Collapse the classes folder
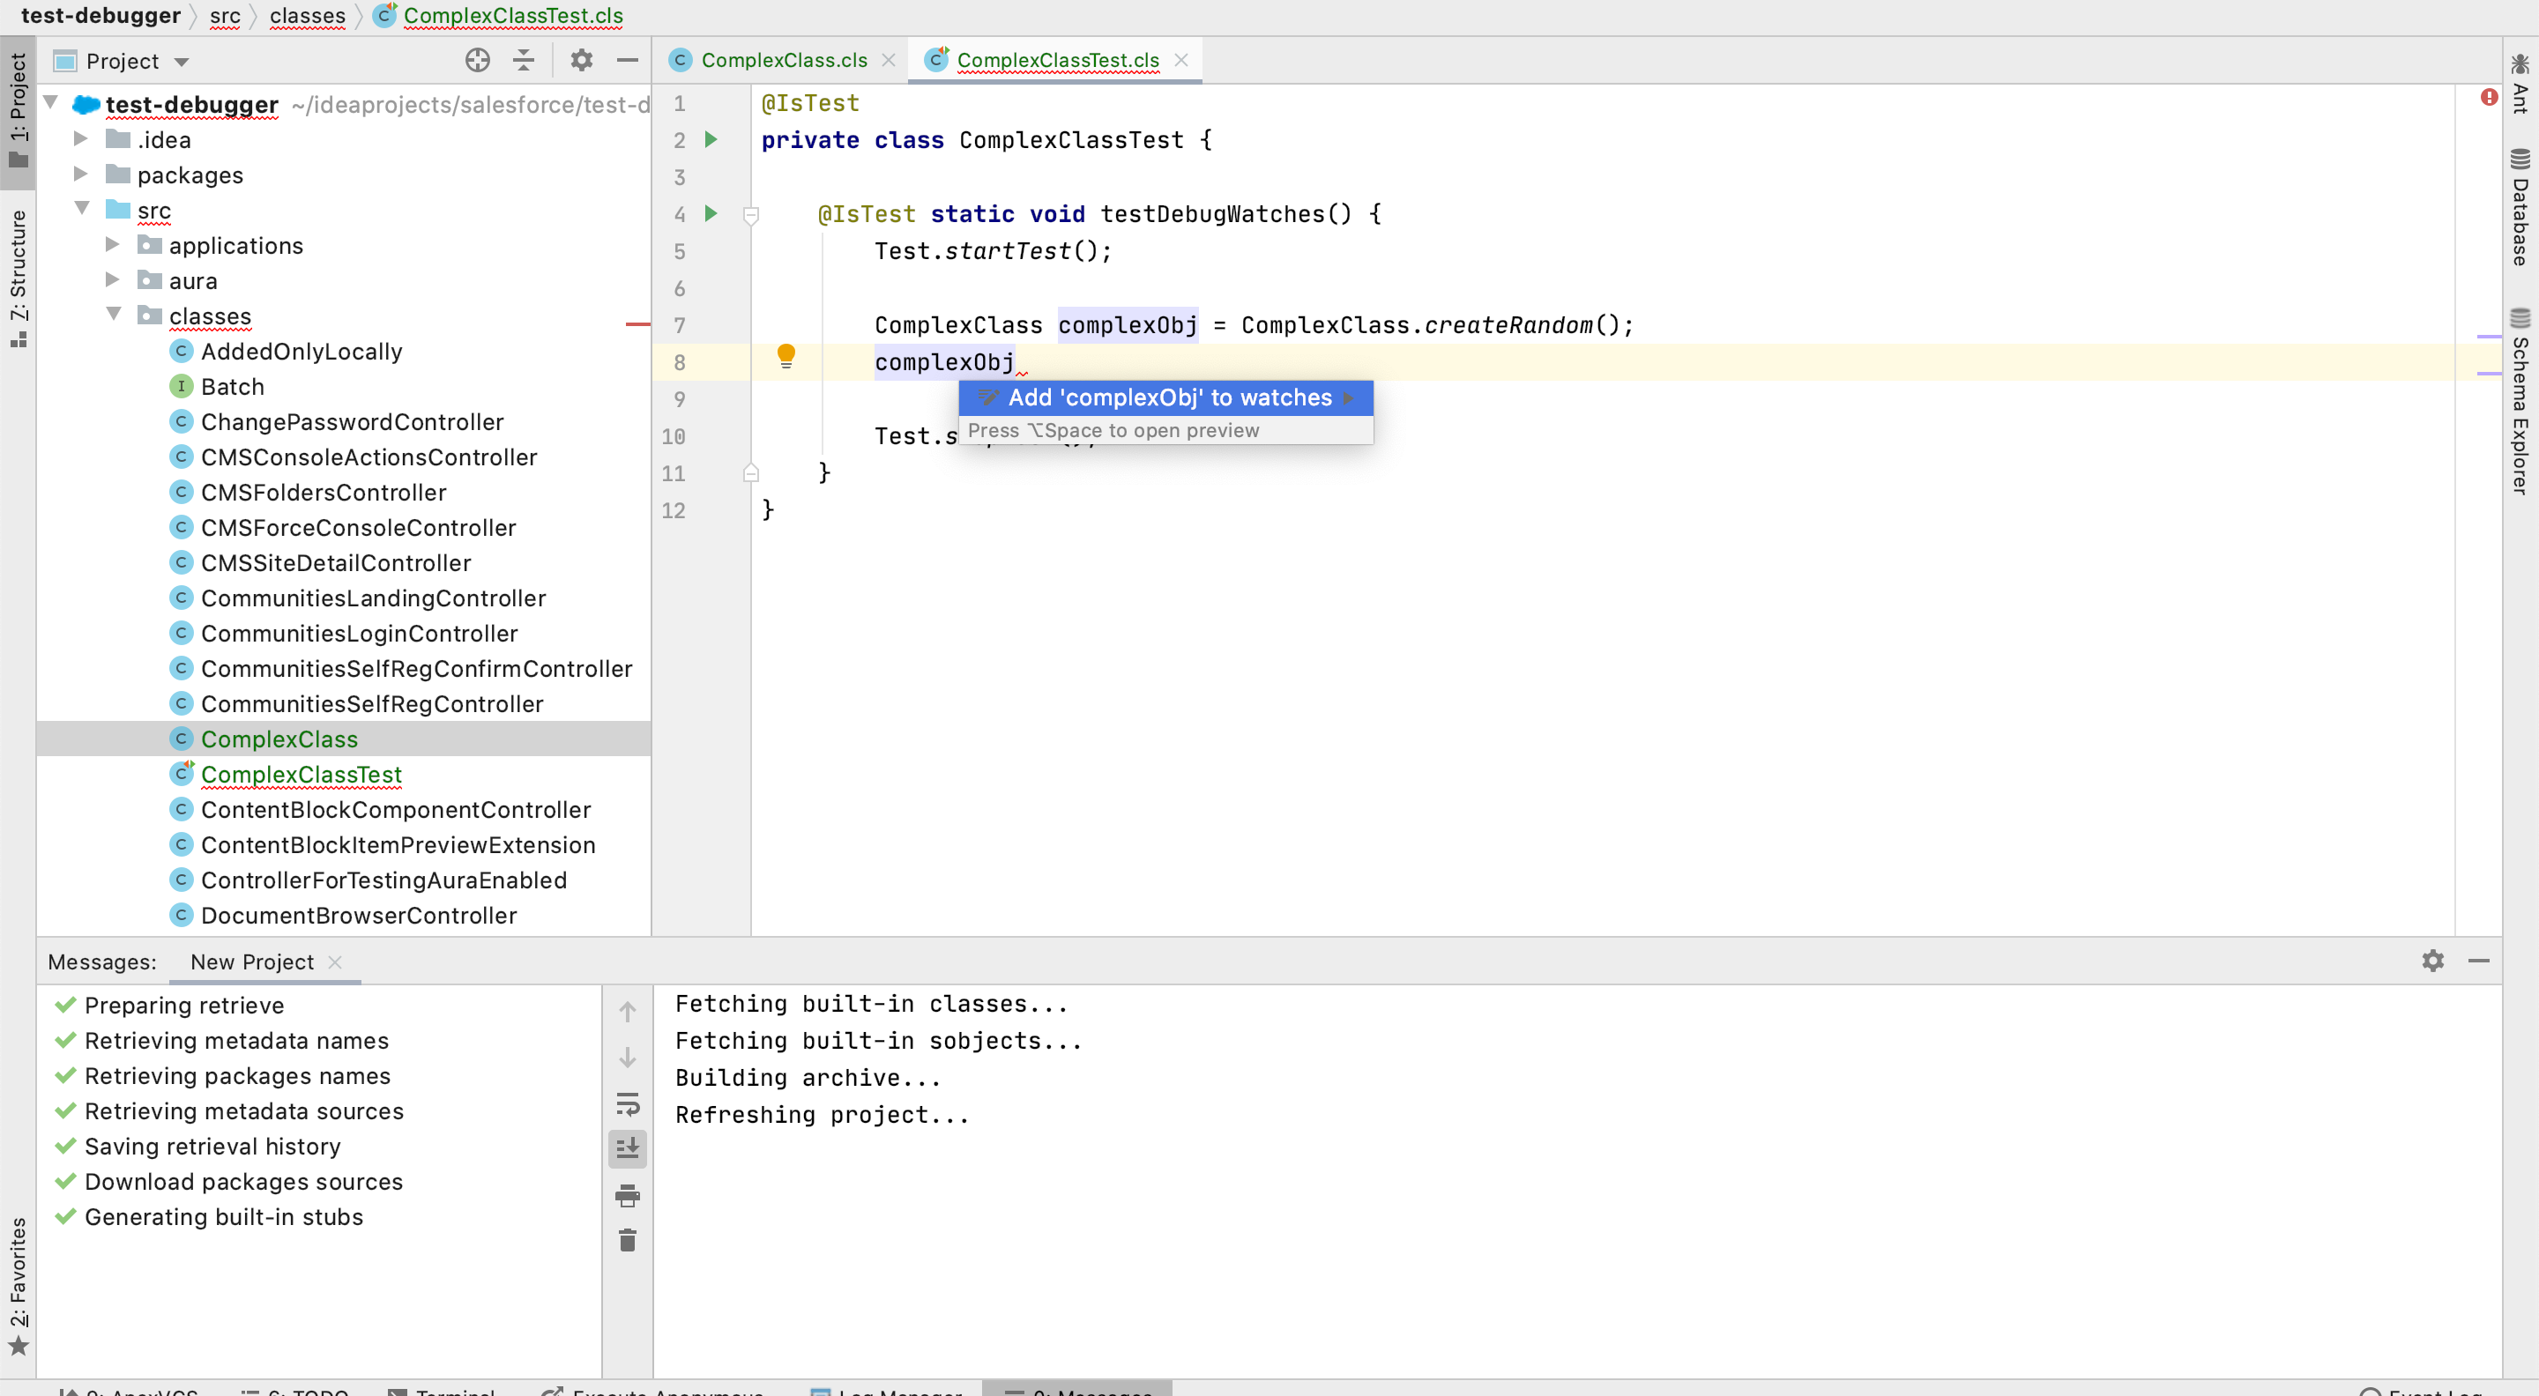The height and width of the screenshot is (1396, 2539). [115, 315]
